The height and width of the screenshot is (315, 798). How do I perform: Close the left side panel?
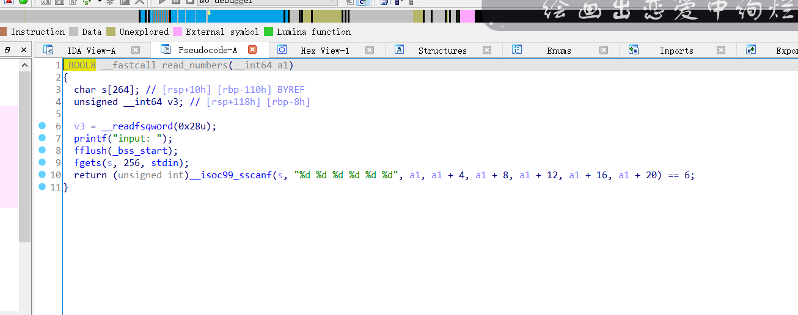(x=24, y=50)
